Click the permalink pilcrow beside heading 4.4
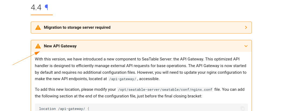This screenshot has width=283, height=111. (47, 7)
